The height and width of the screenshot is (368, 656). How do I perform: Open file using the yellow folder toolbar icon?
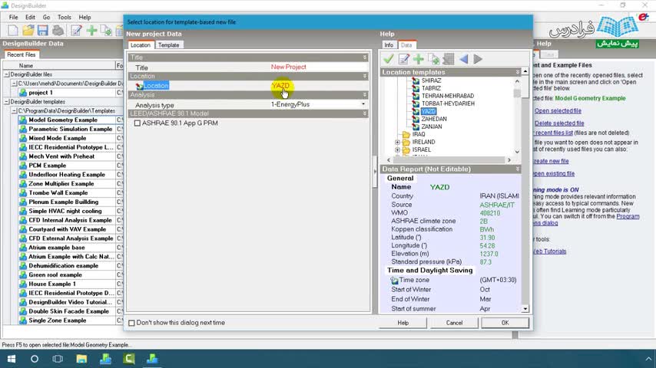click(28, 31)
